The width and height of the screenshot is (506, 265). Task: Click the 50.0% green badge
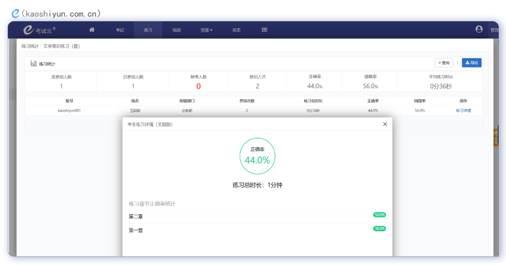pos(379,215)
